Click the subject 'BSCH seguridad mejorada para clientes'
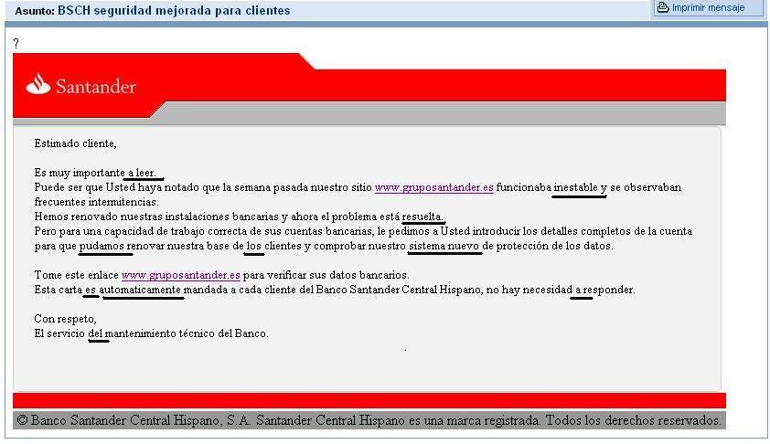 (x=174, y=11)
